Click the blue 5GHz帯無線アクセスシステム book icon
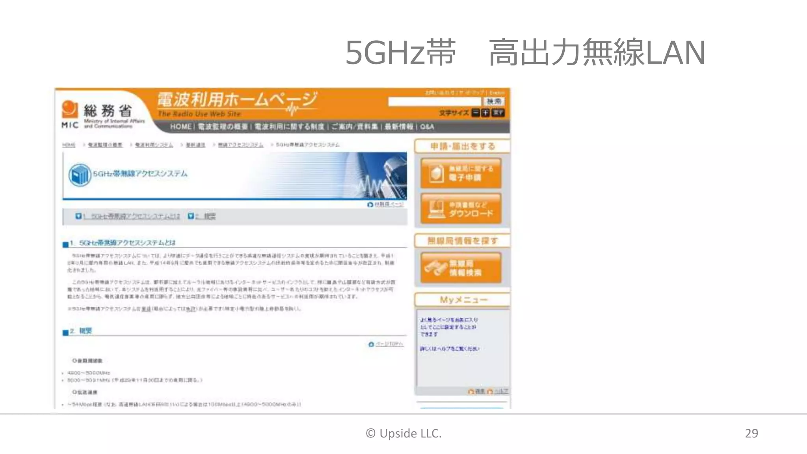 [80, 175]
